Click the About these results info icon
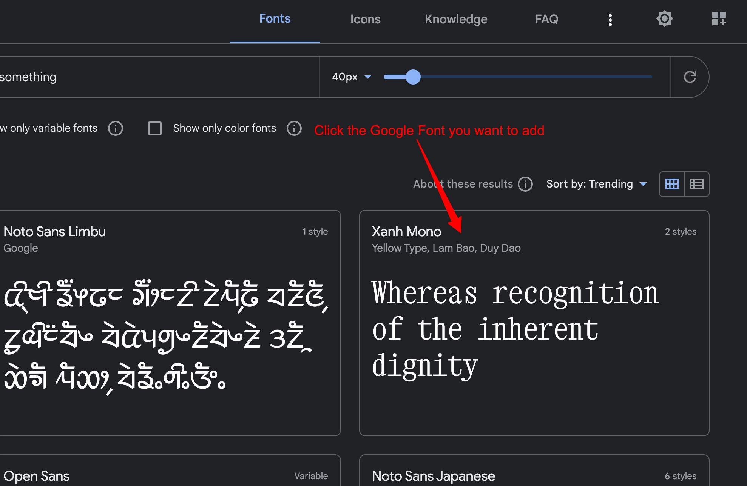The image size is (747, 486). [x=525, y=184]
